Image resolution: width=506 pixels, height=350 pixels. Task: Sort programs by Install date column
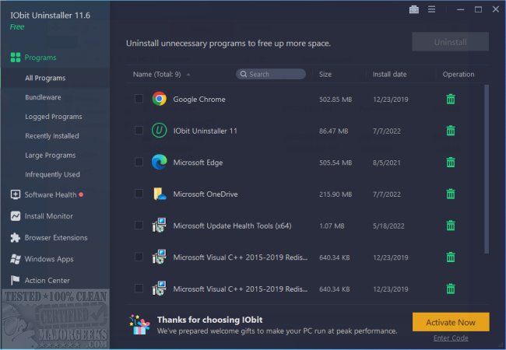coord(388,75)
